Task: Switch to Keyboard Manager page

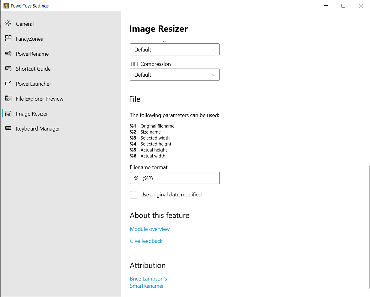Action: (x=38, y=129)
